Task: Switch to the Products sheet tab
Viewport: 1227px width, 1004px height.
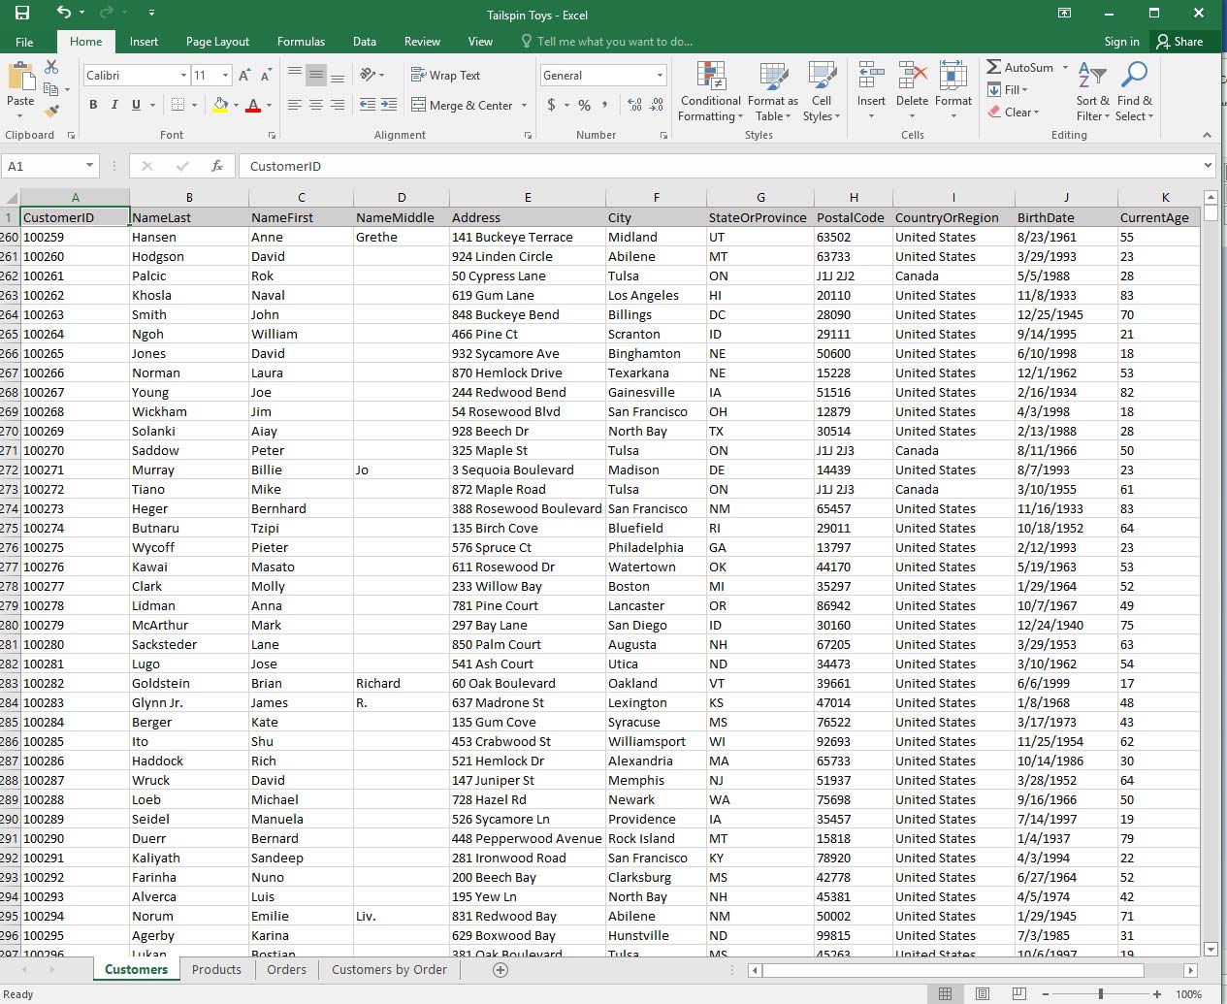Action: [216, 970]
